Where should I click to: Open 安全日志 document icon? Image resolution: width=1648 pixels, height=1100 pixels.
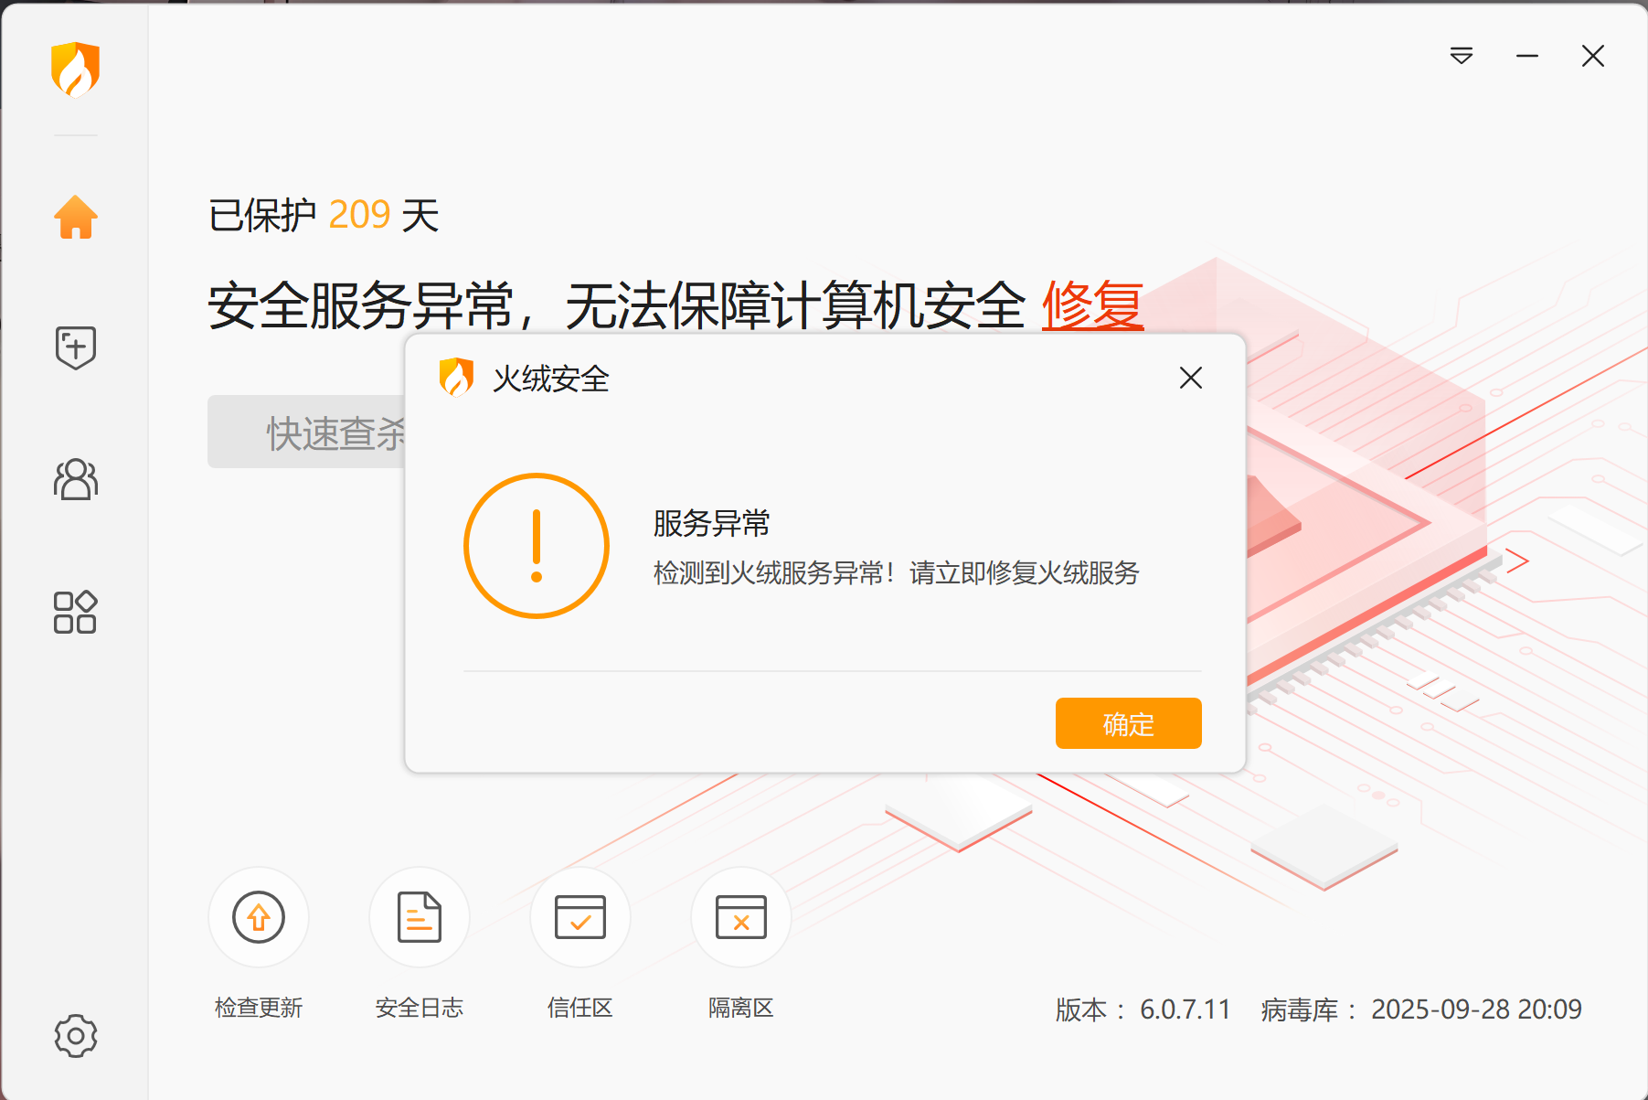(420, 917)
